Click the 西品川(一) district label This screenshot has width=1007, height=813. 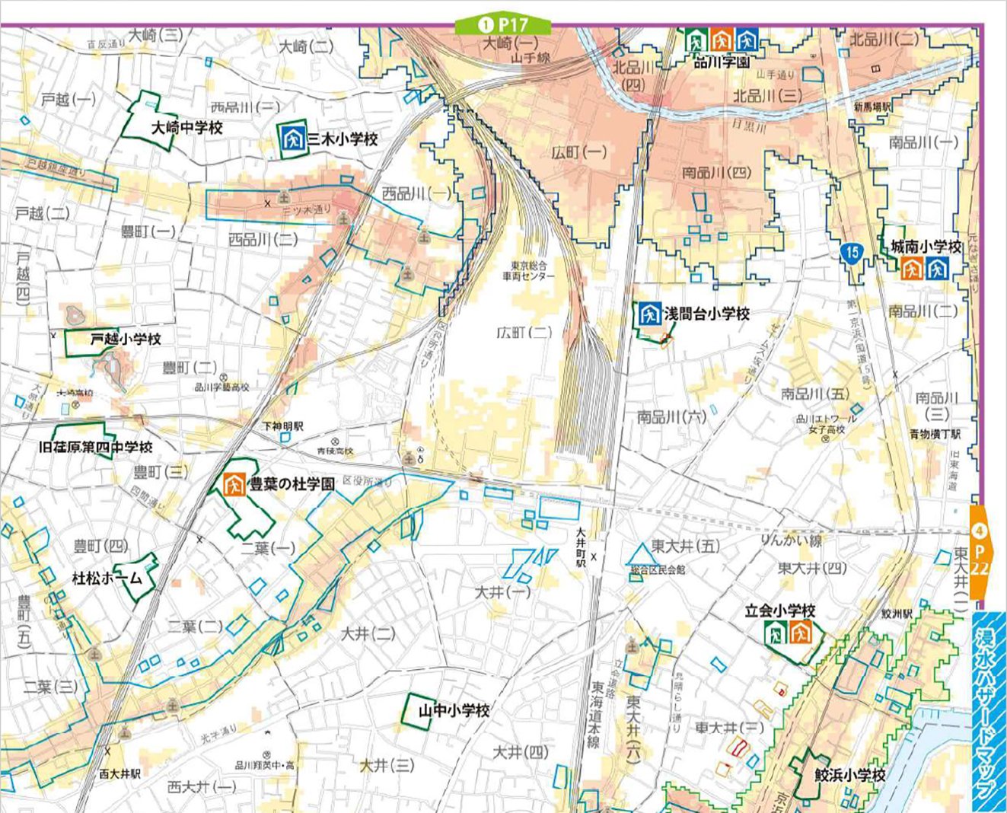pos(416,193)
